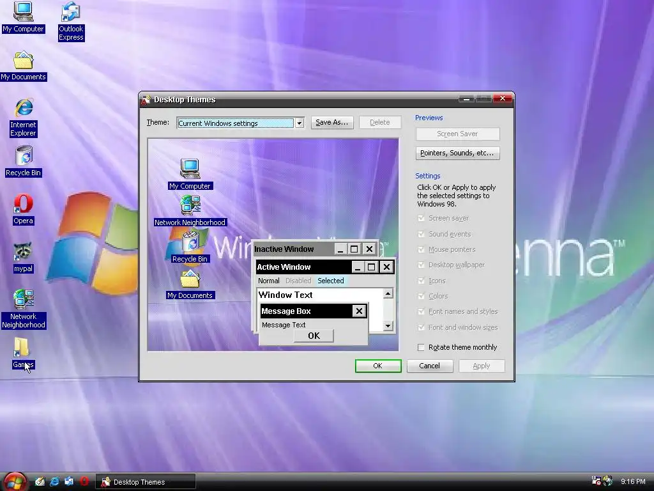Select Network Neighborhood icon in preview
The height and width of the screenshot is (491, 654).
(x=190, y=211)
